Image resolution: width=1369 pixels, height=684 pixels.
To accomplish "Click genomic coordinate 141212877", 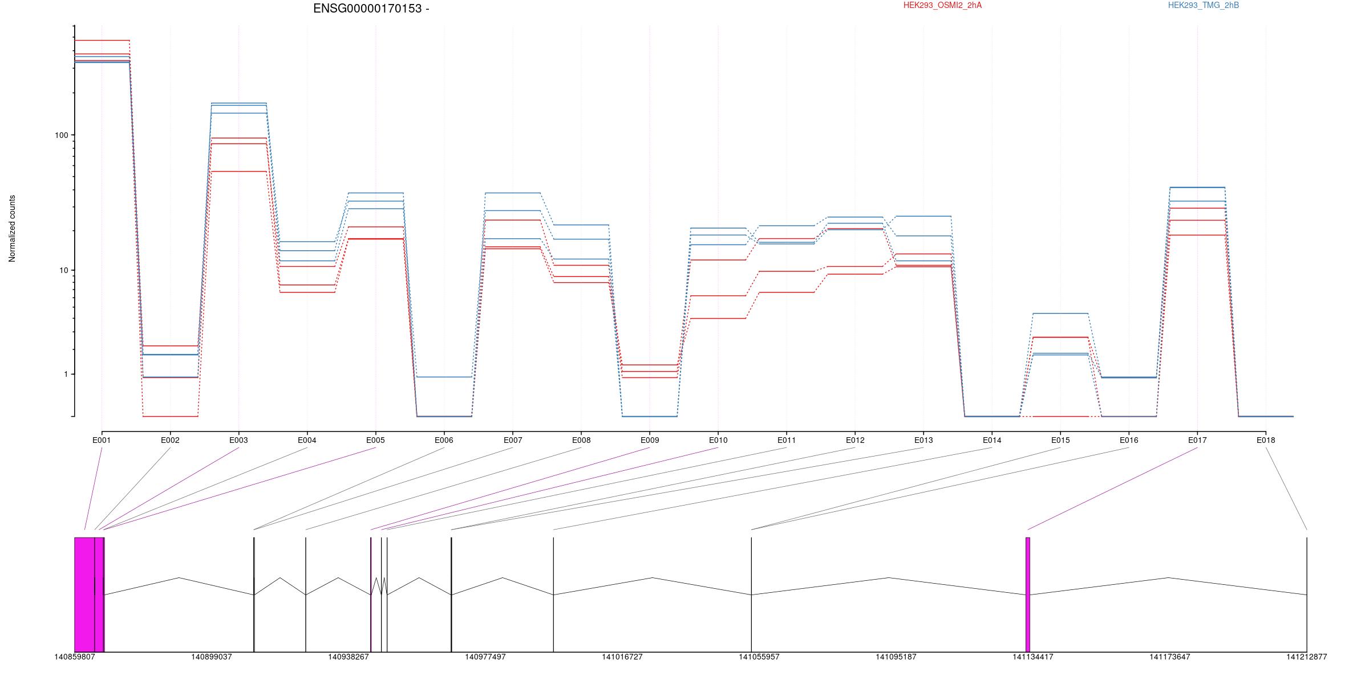I will pyautogui.click(x=1307, y=657).
